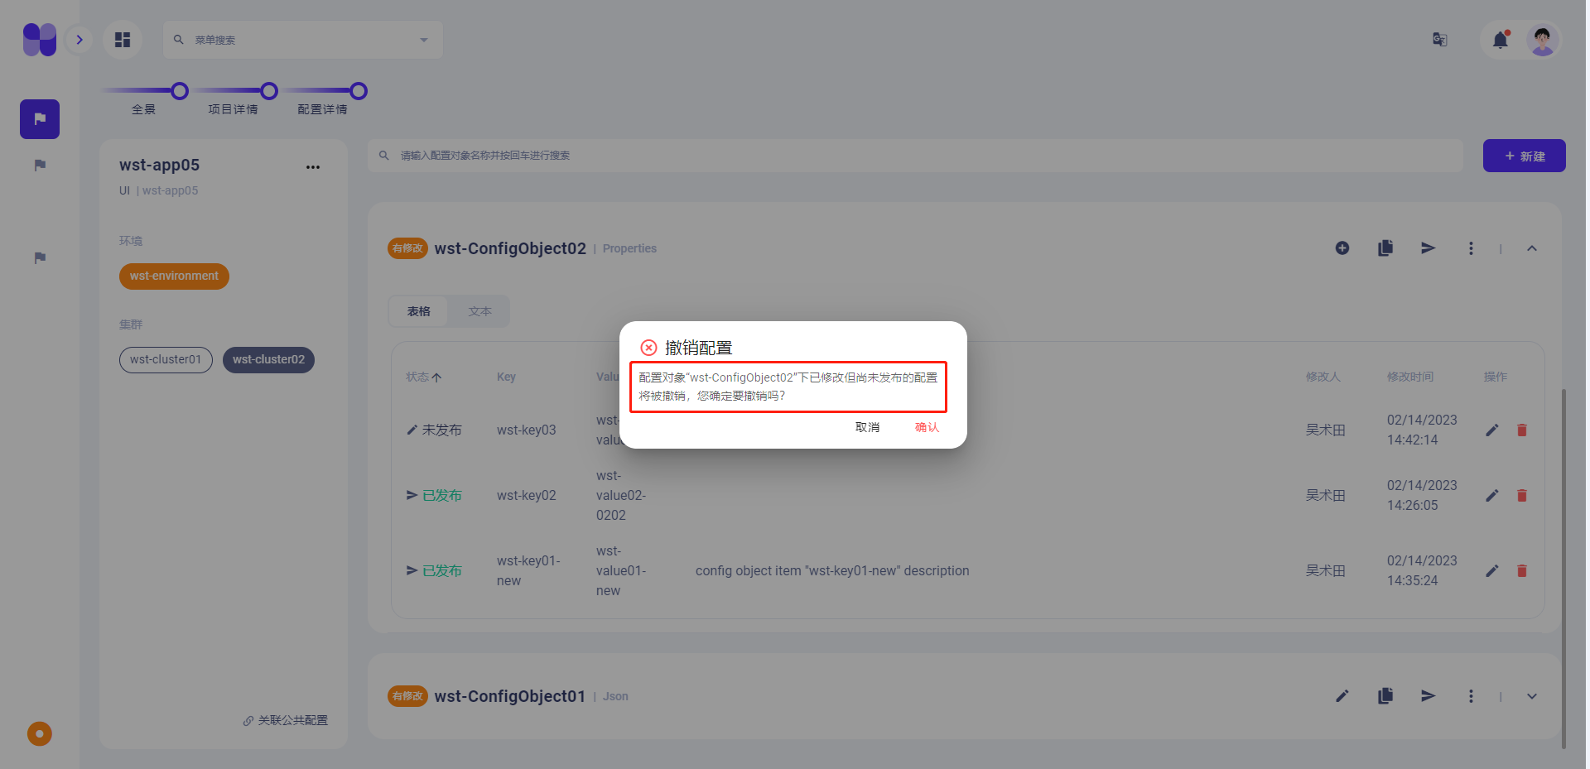Click the 修改人 column header
1590x769 pixels.
pyautogui.click(x=1323, y=377)
